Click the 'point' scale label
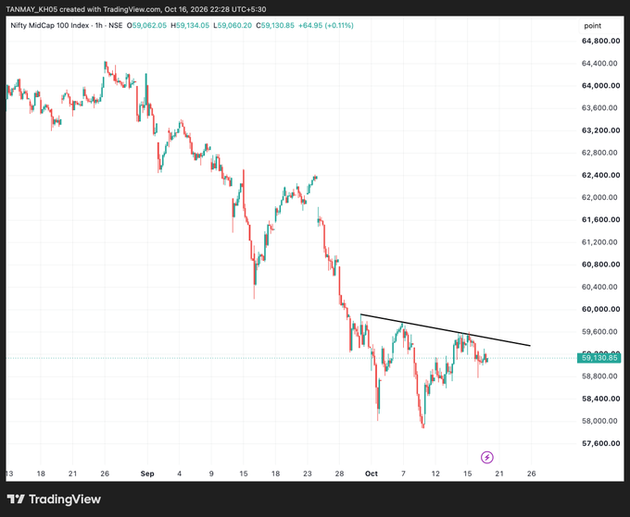This screenshot has height=517, width=630. (x=593, y=26)
